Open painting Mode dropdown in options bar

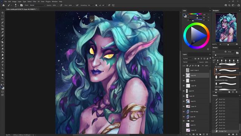click(37, 5)
